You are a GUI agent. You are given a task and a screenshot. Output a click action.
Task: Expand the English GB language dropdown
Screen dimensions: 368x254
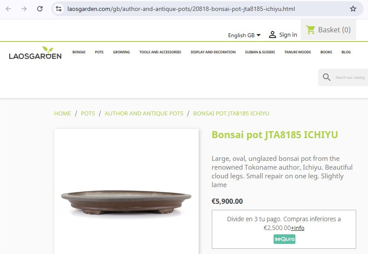pyautogui.click(x=244, y=35)
